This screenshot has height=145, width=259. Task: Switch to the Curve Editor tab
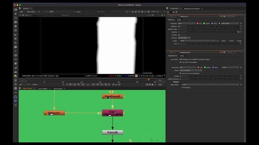43,89
